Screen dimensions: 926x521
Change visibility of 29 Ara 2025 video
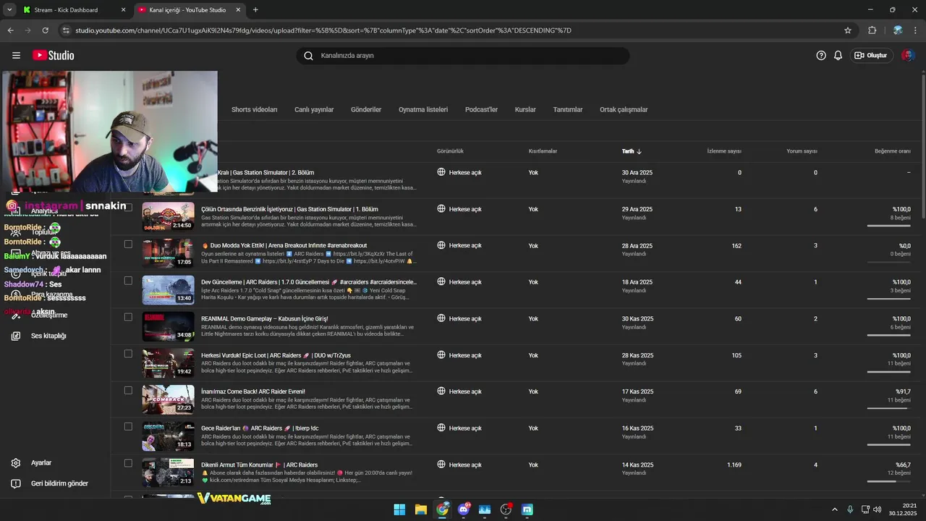[459, 209]
